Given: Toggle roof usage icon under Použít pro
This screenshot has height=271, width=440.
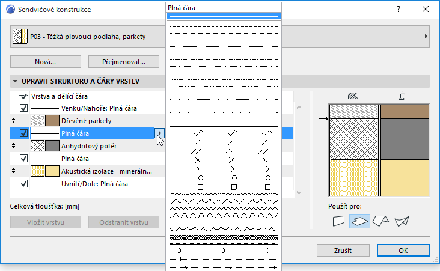Looking at the screenshot, I should point(380,221).
